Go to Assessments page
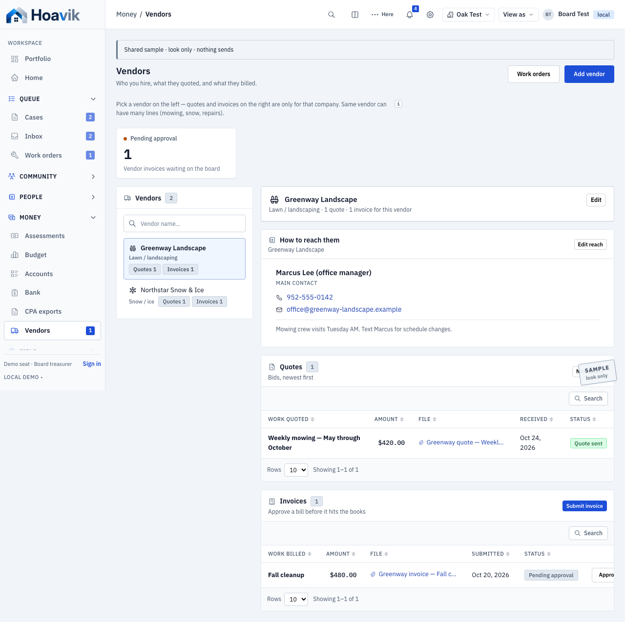Viewport: 625px width, 622px height. point(52,236)
